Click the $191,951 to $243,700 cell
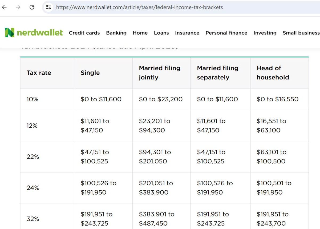The image size is (320, 229). click(280, 216)
